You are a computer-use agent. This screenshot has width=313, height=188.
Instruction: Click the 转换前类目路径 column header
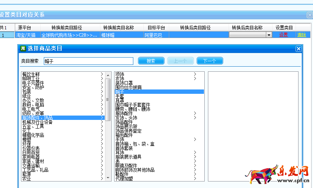67,28
